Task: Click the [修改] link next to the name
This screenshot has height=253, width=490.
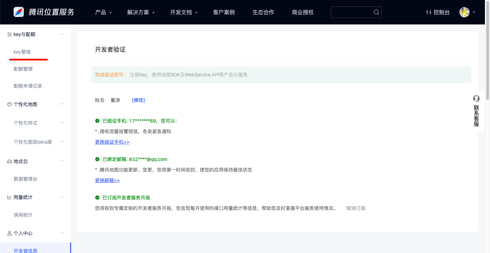Action: pyautogui.click(x=138, y=100)
